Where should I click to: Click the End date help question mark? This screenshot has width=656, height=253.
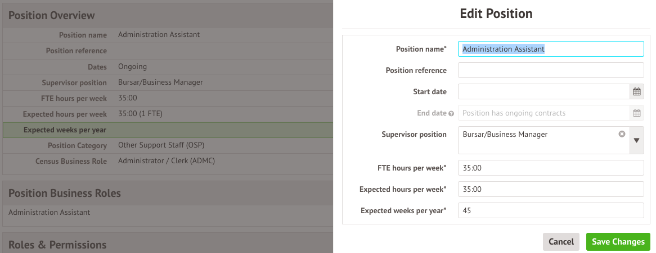[x=451, y=113]
